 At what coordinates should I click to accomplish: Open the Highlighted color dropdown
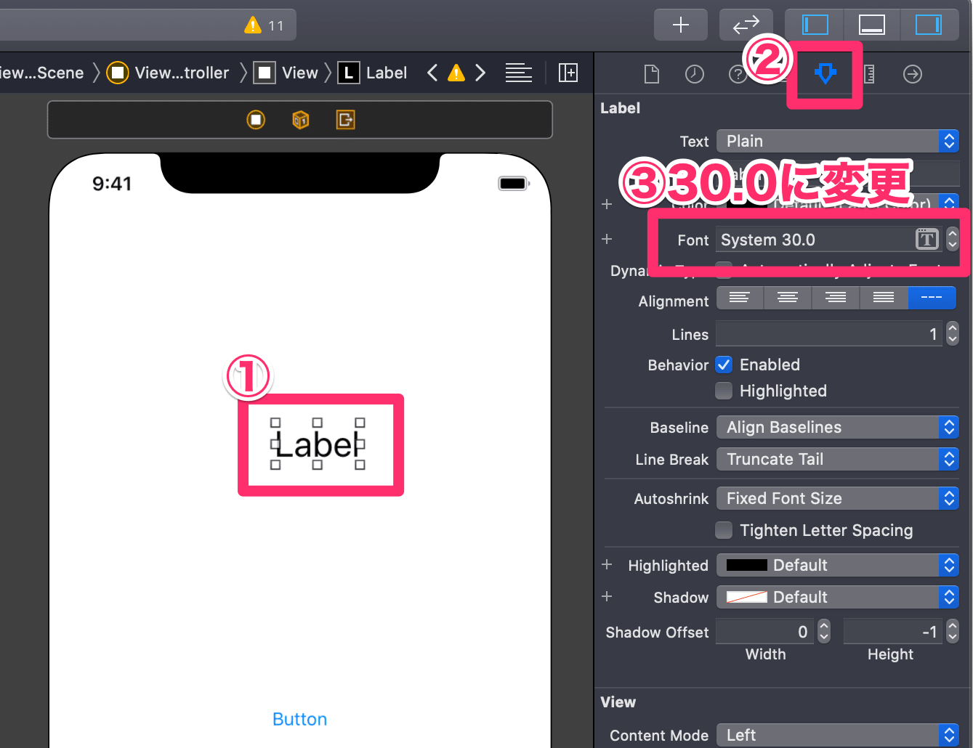tap(838, 565)
